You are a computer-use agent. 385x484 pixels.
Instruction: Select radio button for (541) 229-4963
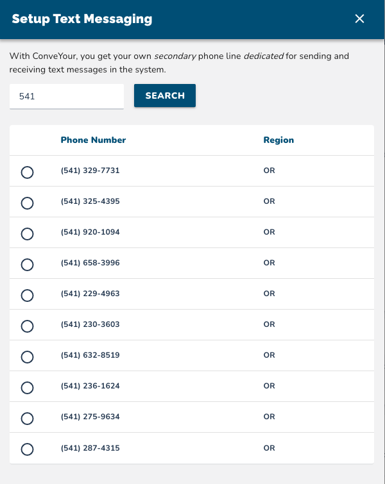pyautogui.click(x=28, y=296)
